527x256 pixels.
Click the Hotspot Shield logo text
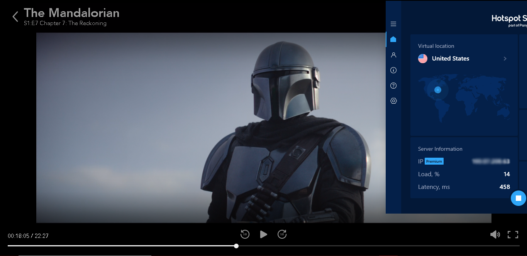[509, 18]
